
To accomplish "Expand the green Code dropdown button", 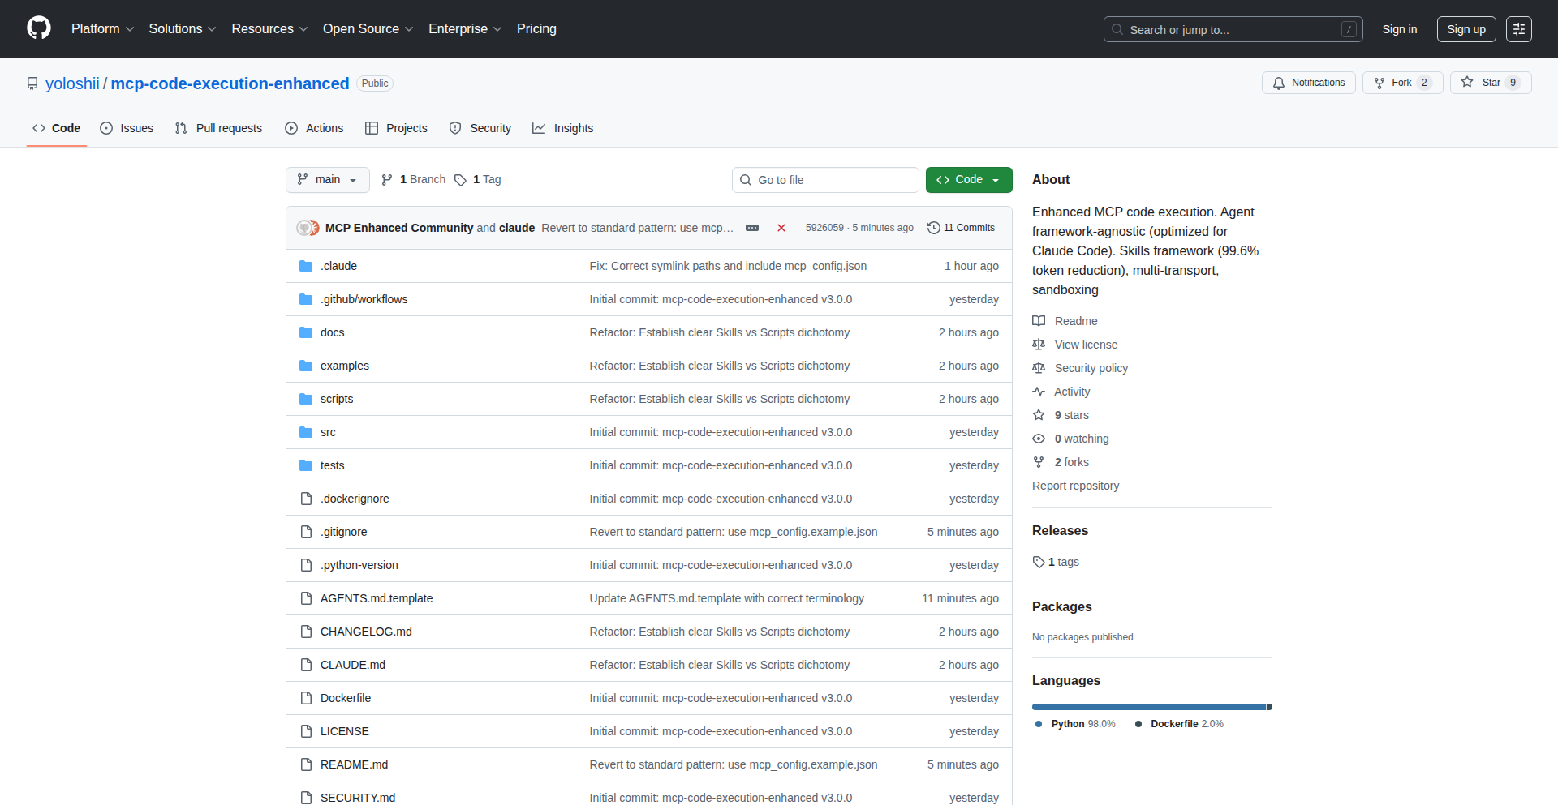I will click(x=968, y=180).
